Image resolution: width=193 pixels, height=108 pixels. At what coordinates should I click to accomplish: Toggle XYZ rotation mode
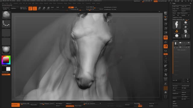click(166, 54)
